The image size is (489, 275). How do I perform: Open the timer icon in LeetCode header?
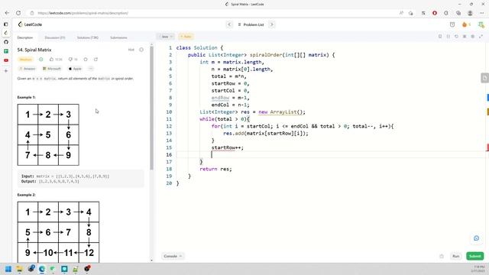[x=452, y=24]
